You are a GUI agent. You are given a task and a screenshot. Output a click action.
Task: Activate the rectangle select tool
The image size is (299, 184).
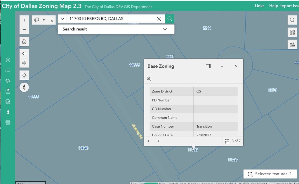tap(36, 20)
